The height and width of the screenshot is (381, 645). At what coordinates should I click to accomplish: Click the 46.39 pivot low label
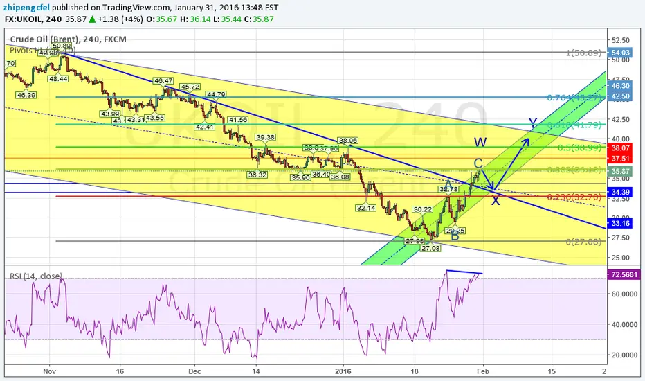(x=26, y=95)
